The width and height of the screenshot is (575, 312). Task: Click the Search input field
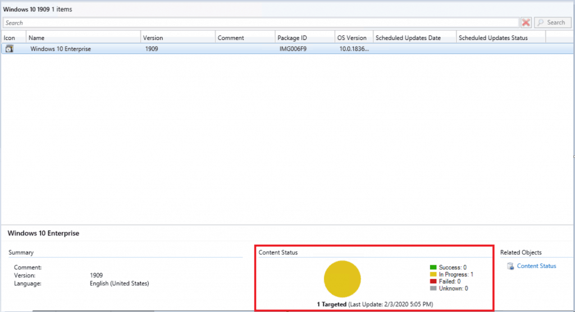(x=261, y=22)
